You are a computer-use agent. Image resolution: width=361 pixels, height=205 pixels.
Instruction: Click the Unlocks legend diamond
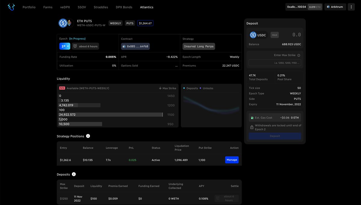pos(200,88)
